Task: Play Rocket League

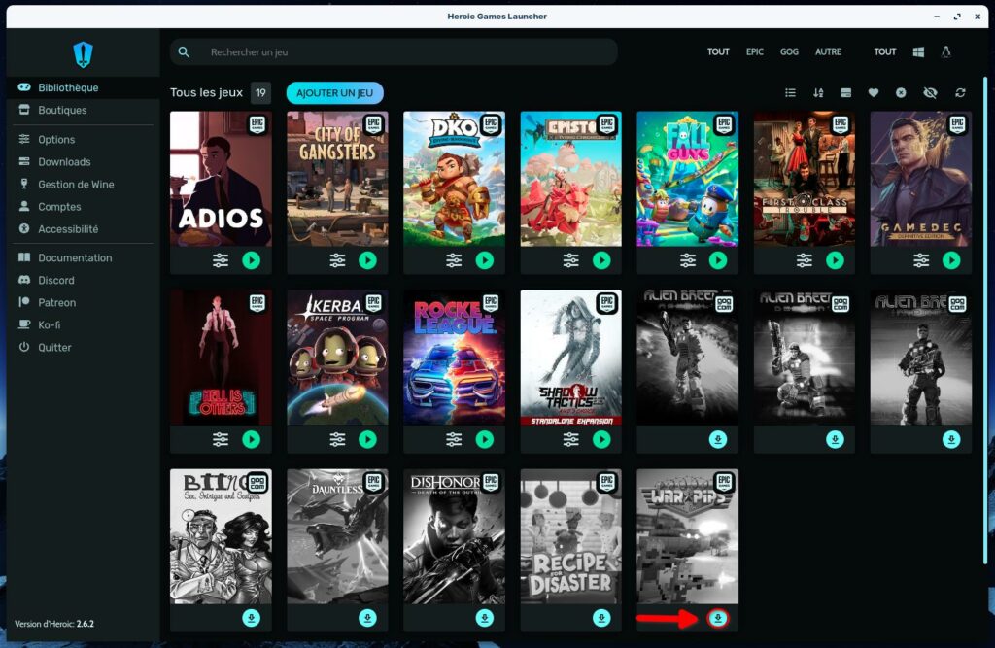Action: (x=484, y=439)
